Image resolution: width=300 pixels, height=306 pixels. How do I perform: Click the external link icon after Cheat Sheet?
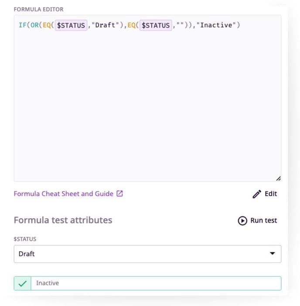pos(119,194)
